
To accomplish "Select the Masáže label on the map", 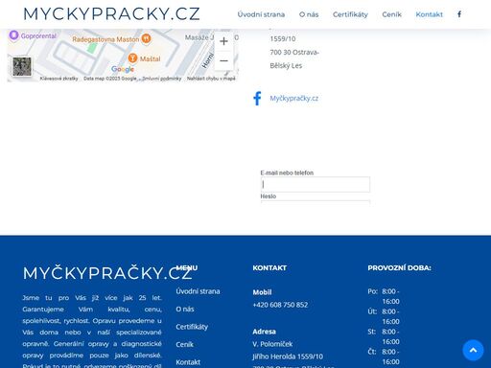I will (199, 37).
